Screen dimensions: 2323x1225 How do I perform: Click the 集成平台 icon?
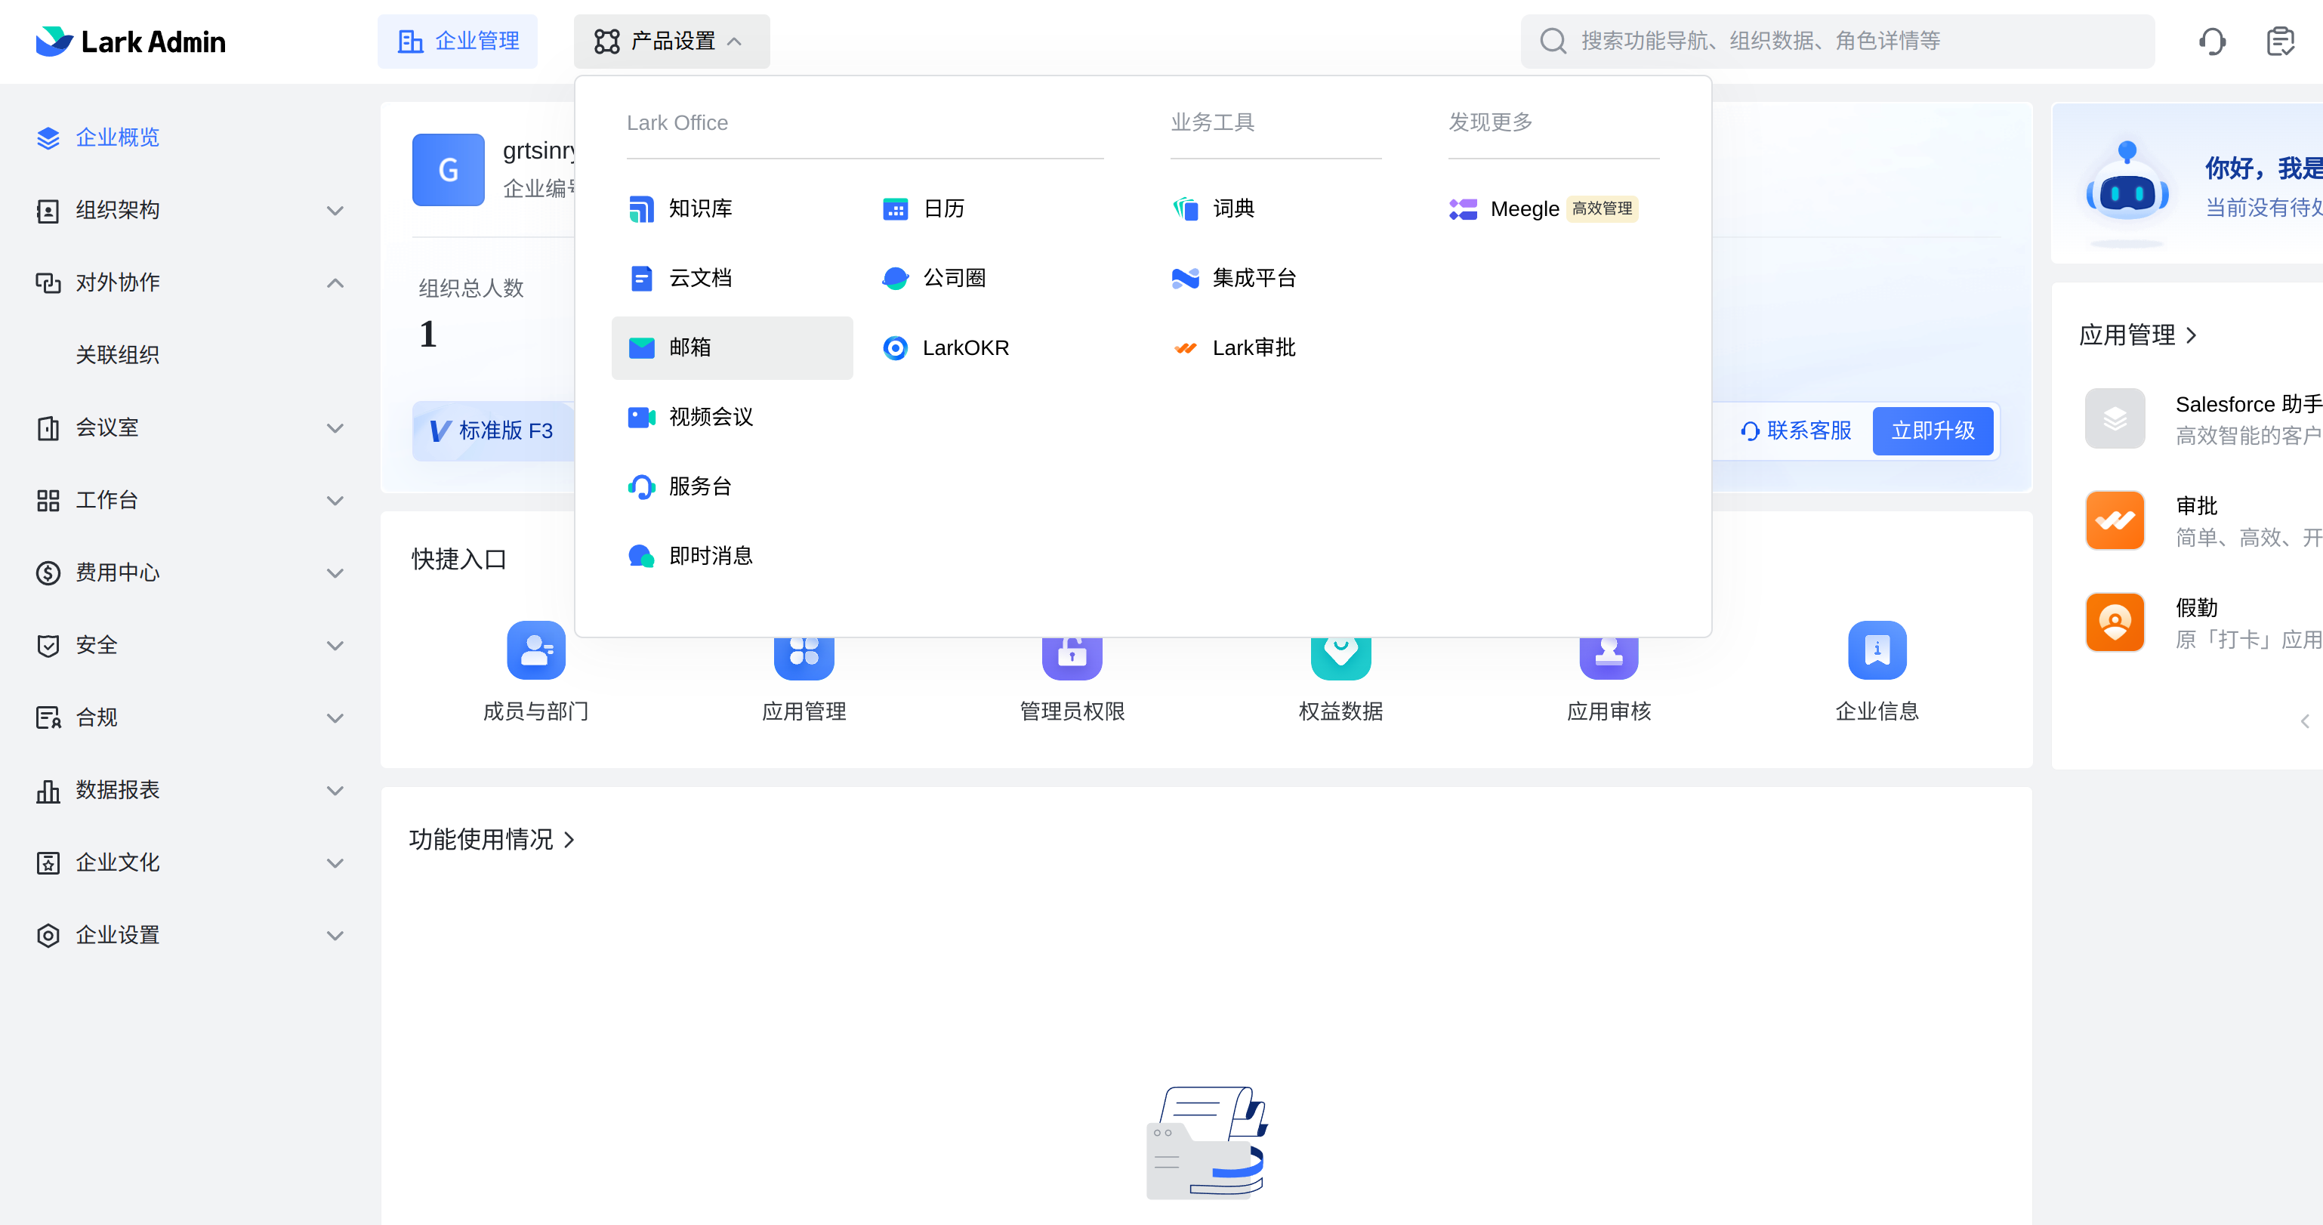point(1186,279)
